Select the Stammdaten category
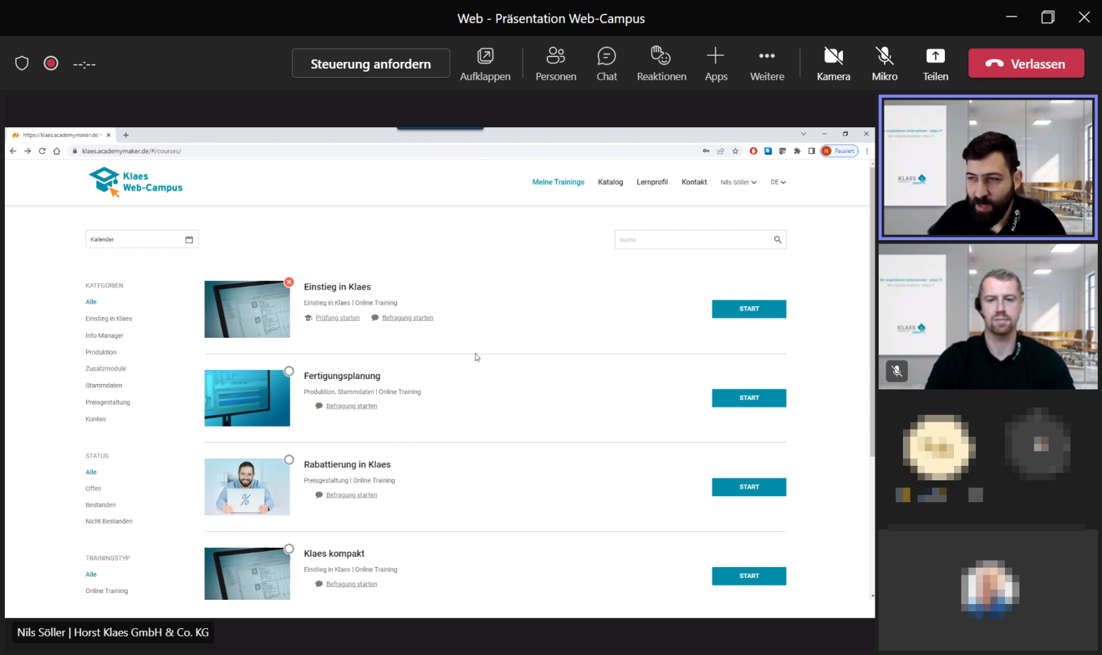1102x655 pixels. [104, 385]
